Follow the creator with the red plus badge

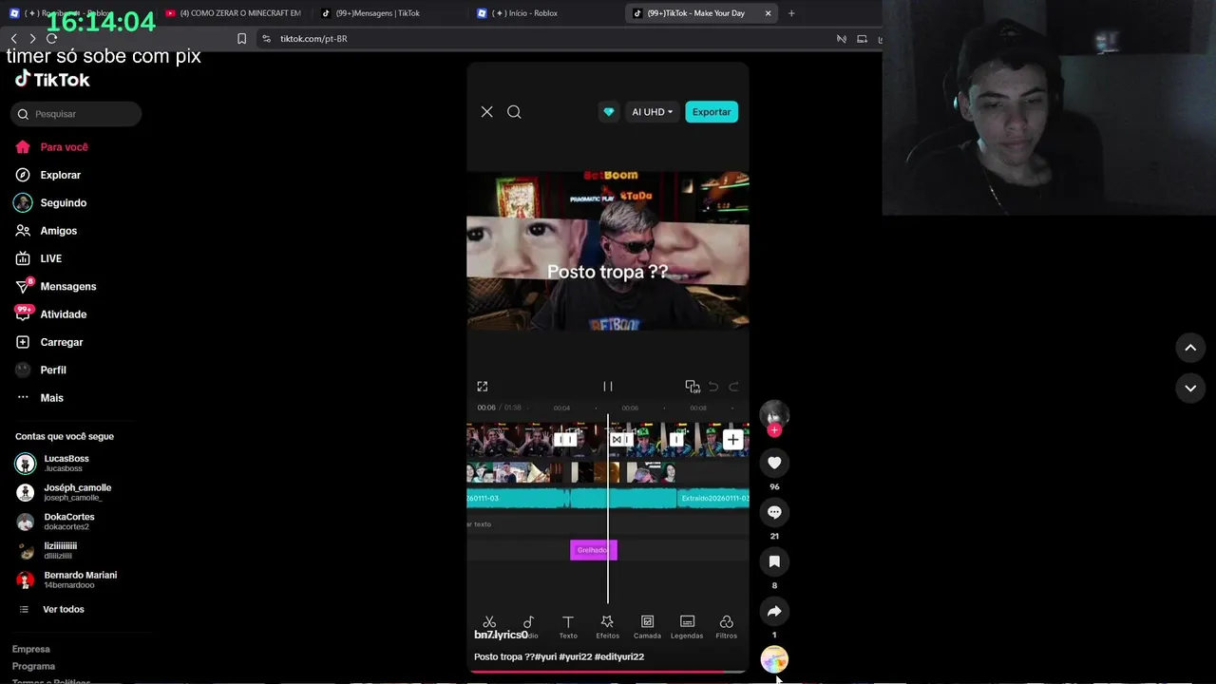pos(774,430)
